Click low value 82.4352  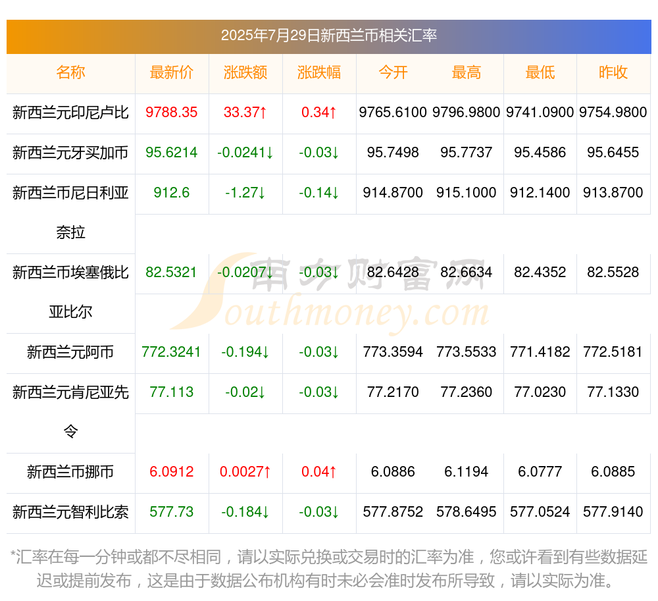(540, 273)
